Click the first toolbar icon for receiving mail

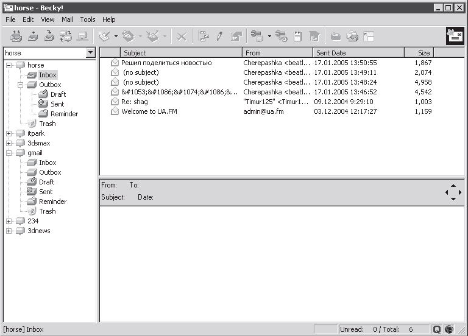pyautogui.click(x=16, y=37)
